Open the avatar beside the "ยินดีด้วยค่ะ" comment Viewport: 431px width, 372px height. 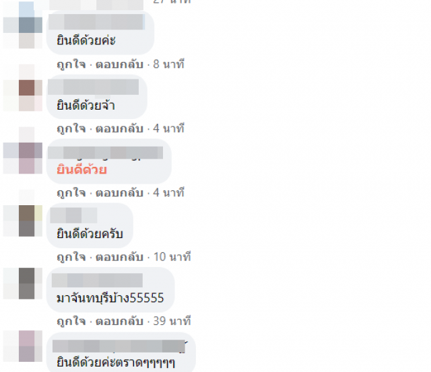pos(23,25)
